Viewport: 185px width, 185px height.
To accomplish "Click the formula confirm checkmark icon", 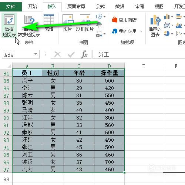I will [x=71, y=54].
